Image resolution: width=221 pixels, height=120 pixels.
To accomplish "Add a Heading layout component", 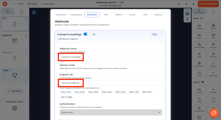I will (199, 90).
